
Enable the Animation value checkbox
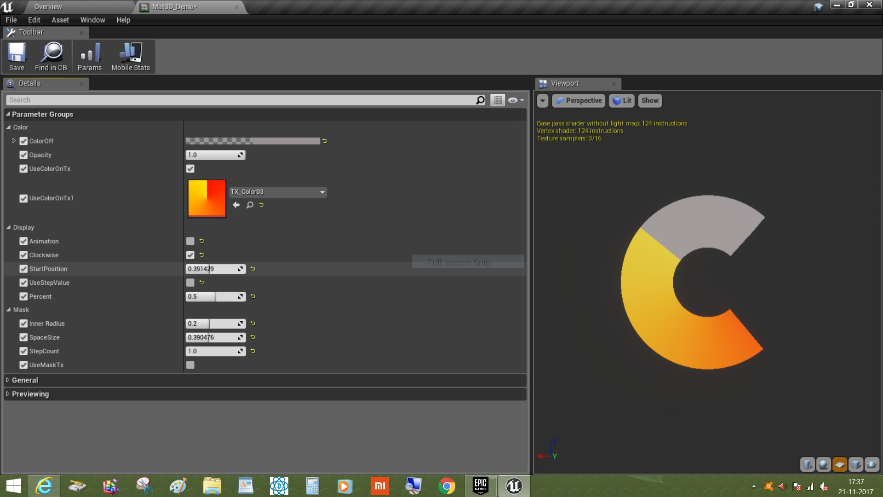190,241
